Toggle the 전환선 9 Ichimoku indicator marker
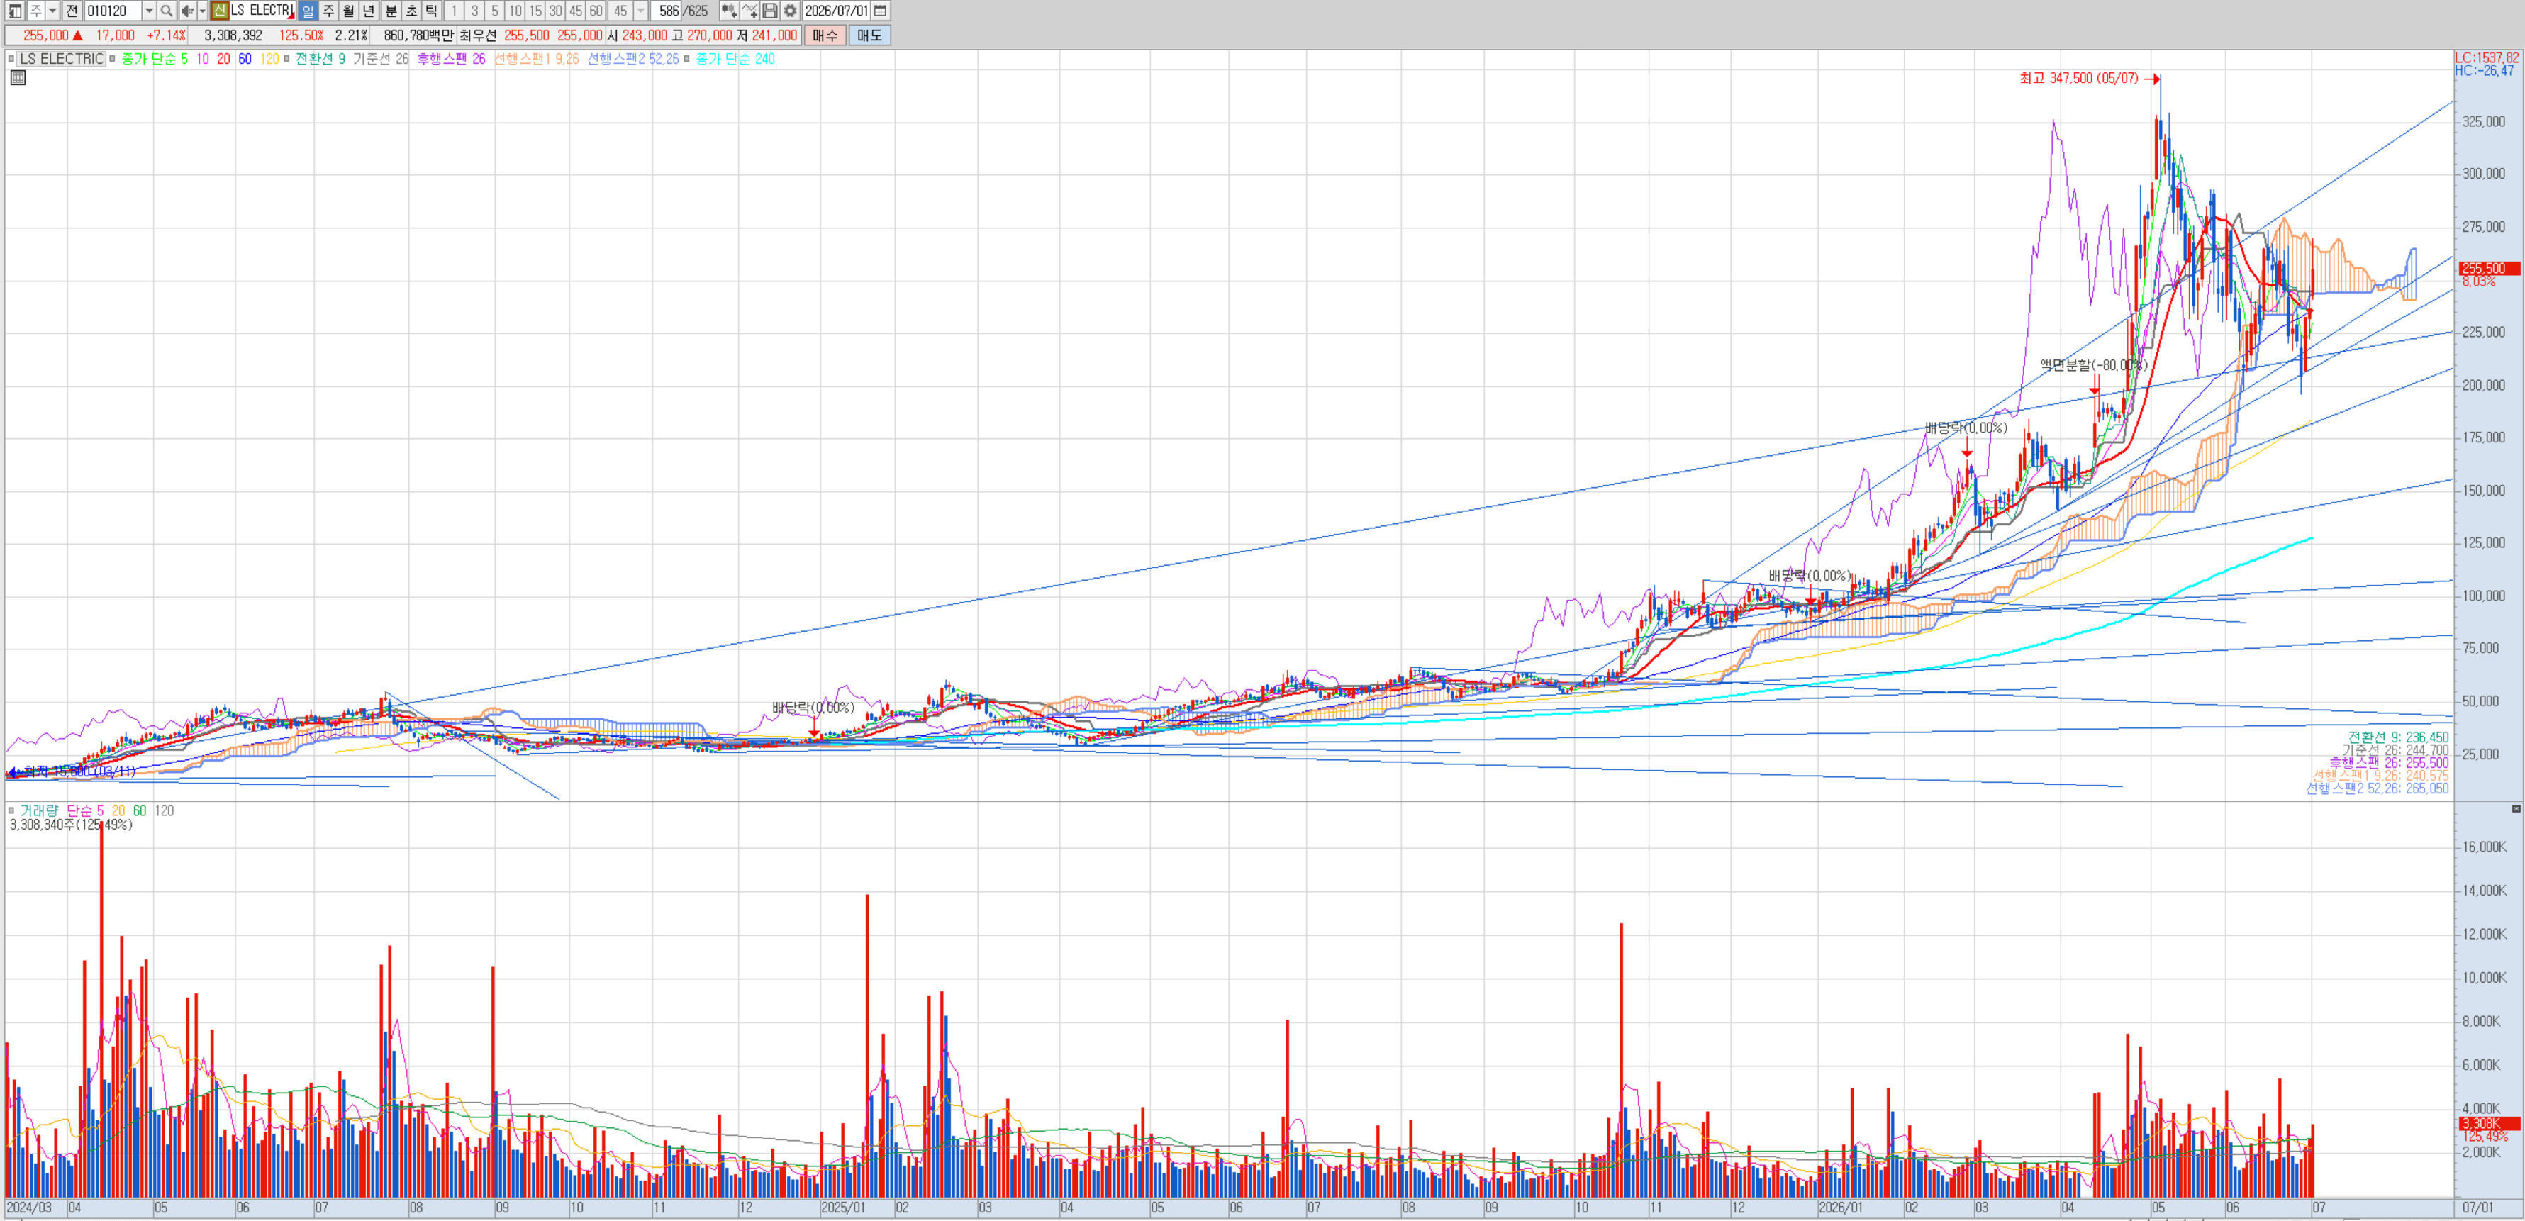Image resolution: width=2525 pixels, height=1221 pixels. tap(287, 59)
